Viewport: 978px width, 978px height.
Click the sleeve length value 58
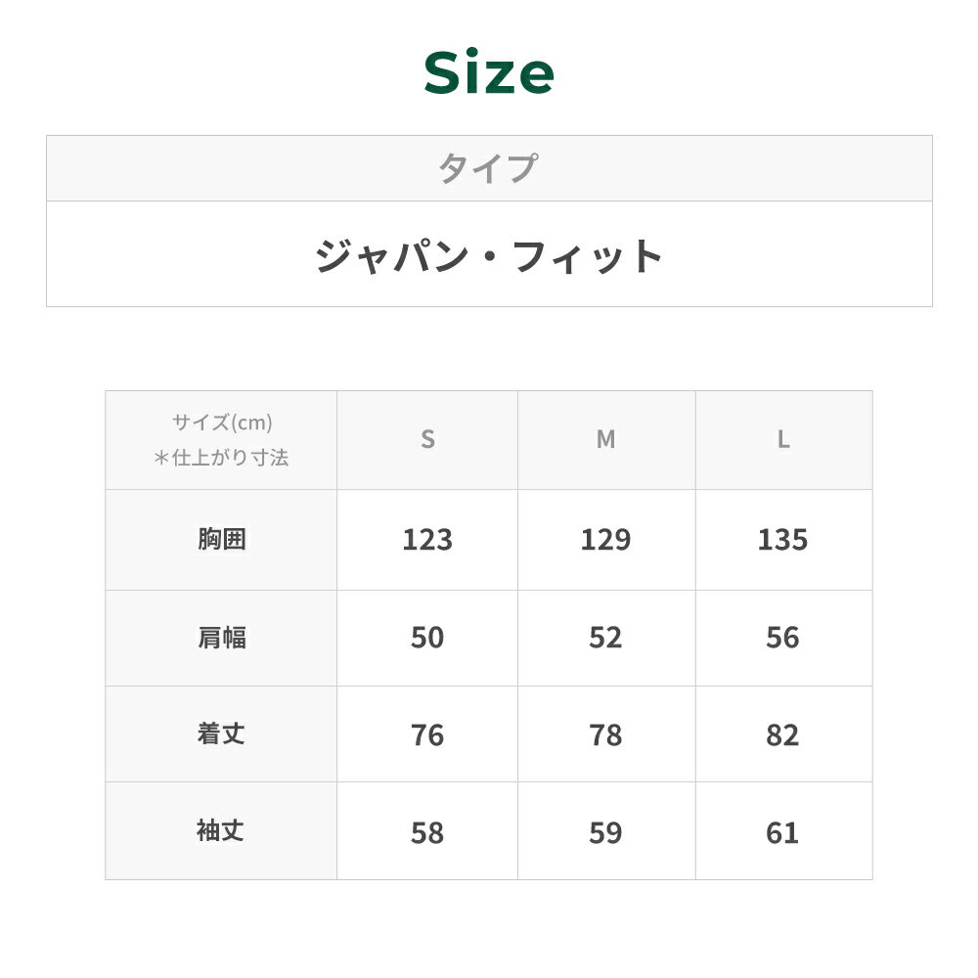pyautogui.click(x=427, y=833)
